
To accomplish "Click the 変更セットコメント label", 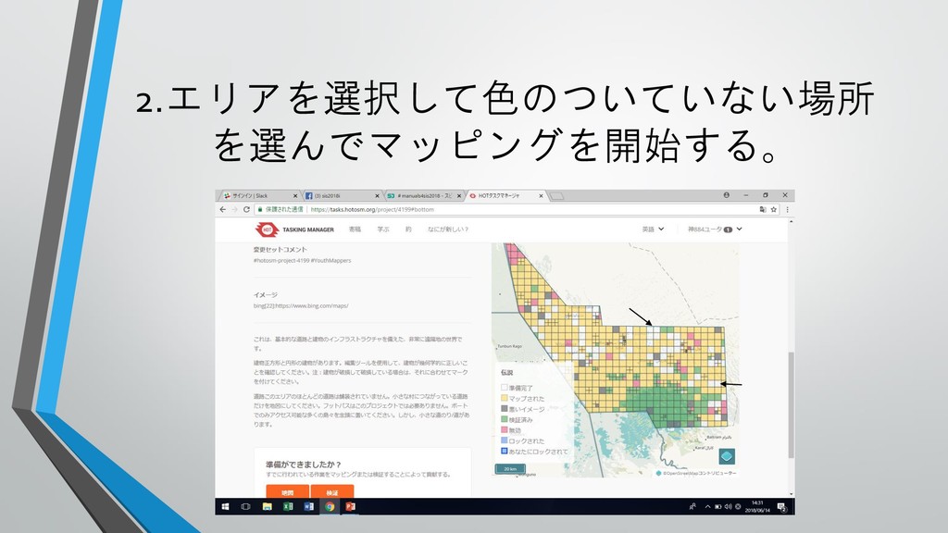I will 280,249.
